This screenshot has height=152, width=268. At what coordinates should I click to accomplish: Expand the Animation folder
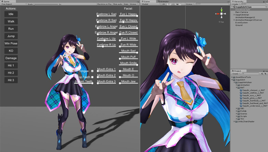pos(237,85)
